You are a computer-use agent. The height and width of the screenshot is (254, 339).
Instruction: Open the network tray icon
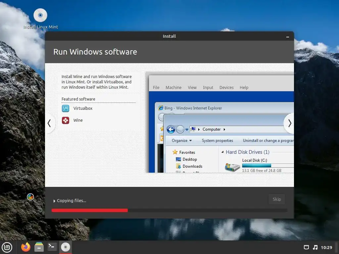306,247
